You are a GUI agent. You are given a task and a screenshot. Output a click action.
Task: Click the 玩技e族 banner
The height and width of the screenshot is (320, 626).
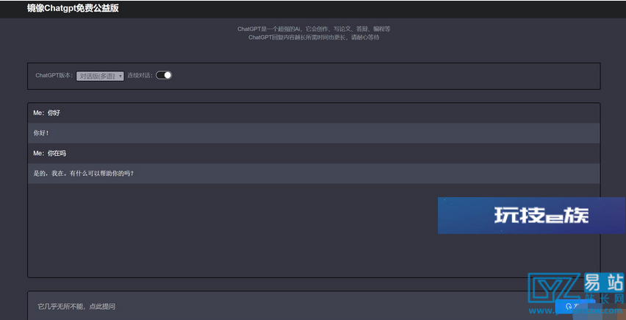tap(532, 216)
